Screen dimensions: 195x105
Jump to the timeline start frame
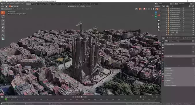[x=76, y=97]
